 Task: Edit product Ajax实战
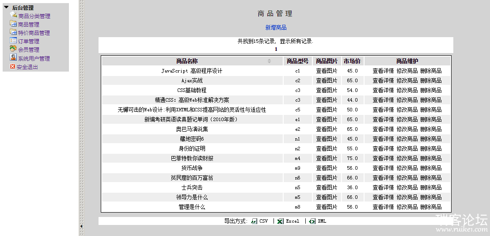tap(407, 80)
